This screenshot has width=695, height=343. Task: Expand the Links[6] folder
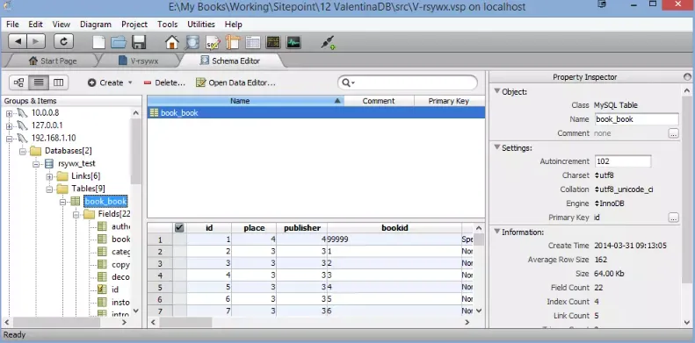click(x=49, y=176)
